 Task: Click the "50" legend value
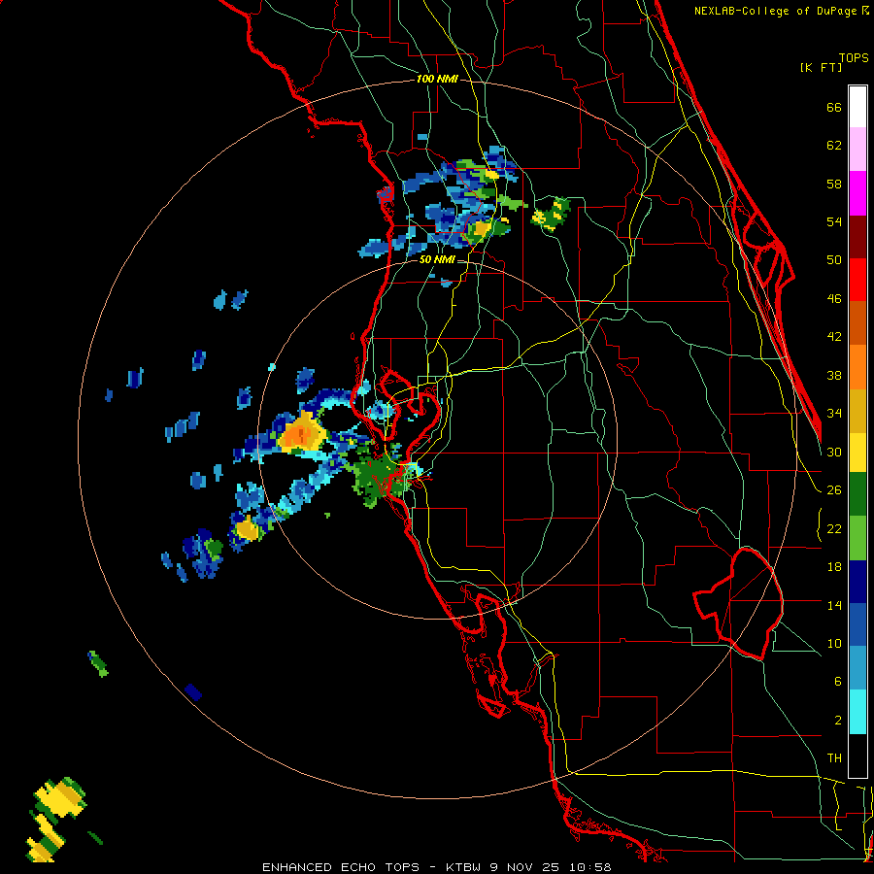tap(834, 260)
